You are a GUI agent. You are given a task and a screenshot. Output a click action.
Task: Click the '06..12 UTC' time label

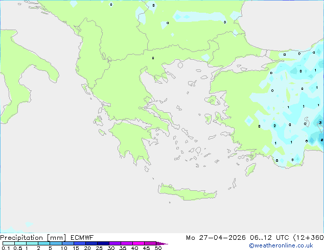pos(269,238)
